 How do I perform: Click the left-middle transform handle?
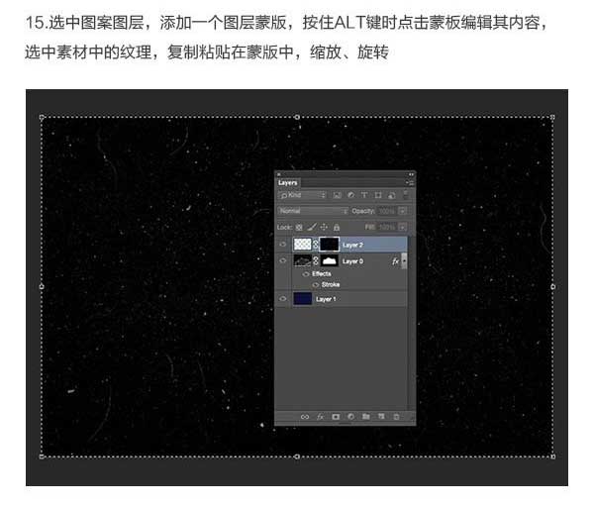(42, 287)
